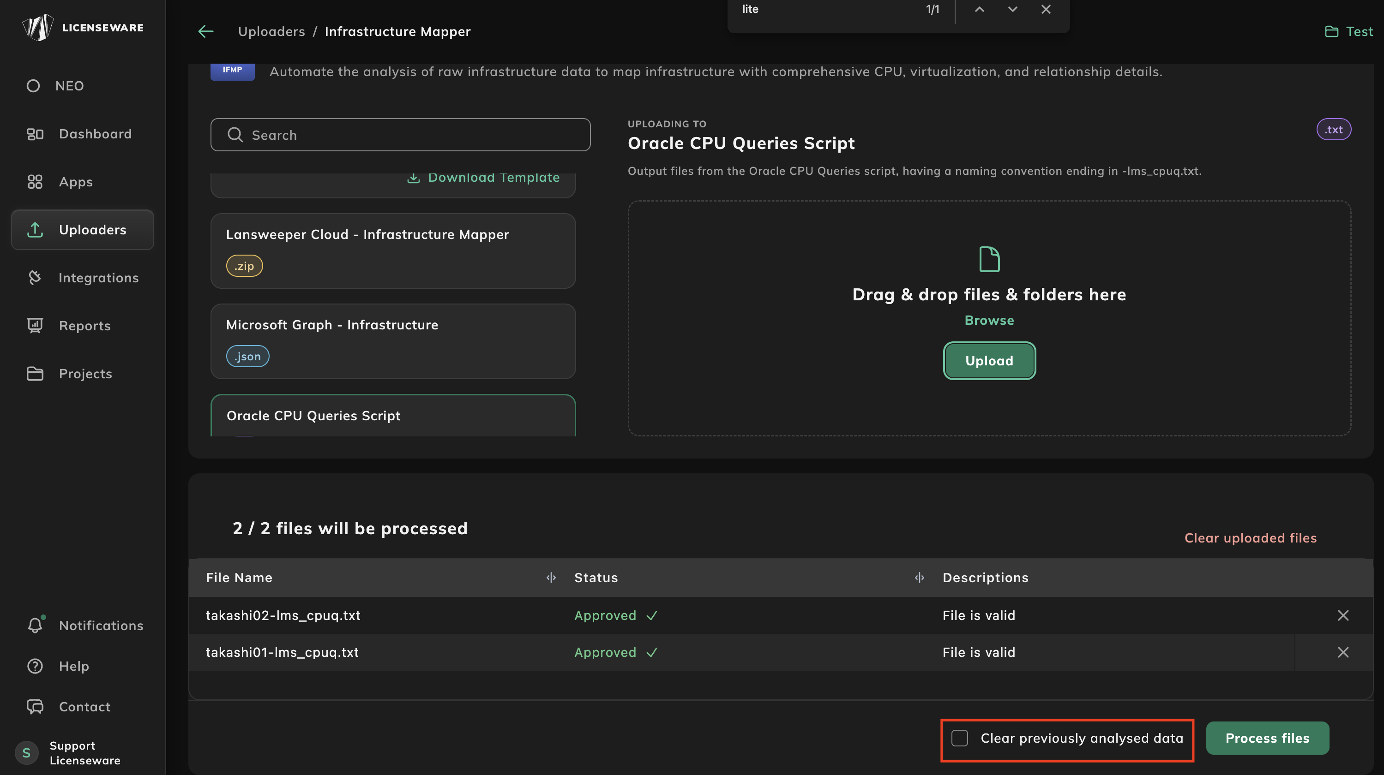Go to next find match
This screenshot has width=1384, height=775.
(x=1013, y=9)
